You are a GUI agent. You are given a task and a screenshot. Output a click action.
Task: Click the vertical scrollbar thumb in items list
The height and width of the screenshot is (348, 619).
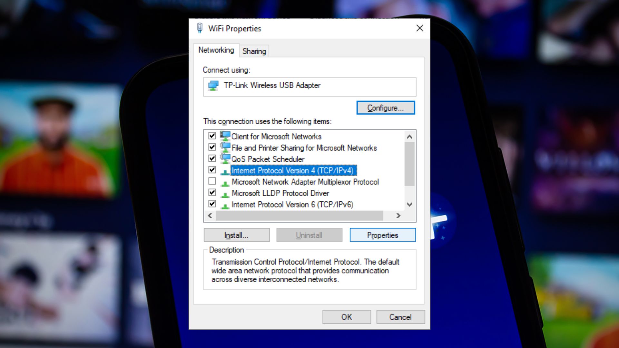coord(409,164)
